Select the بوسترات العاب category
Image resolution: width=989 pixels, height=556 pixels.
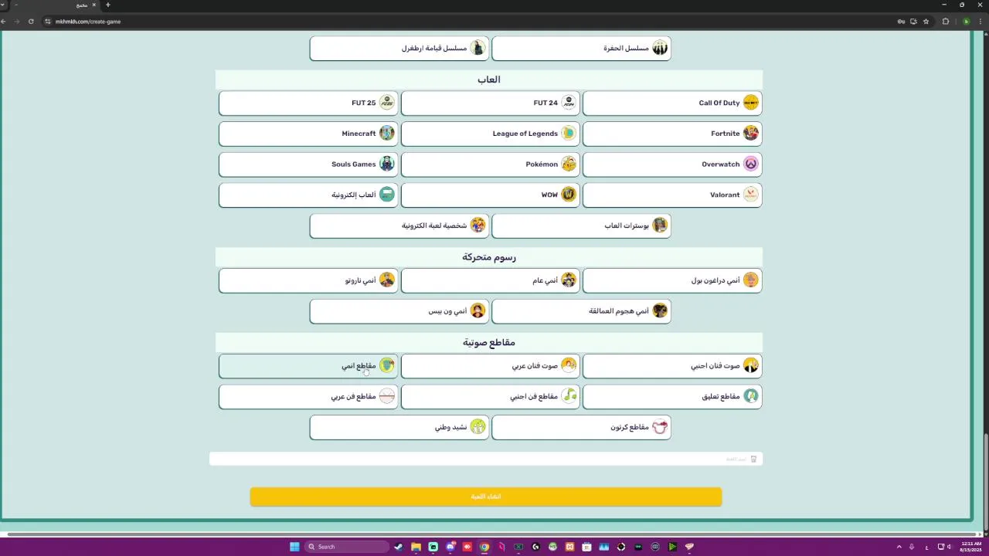coord(581,225)
